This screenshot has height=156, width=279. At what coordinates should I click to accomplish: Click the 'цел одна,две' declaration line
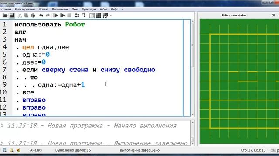45,47
